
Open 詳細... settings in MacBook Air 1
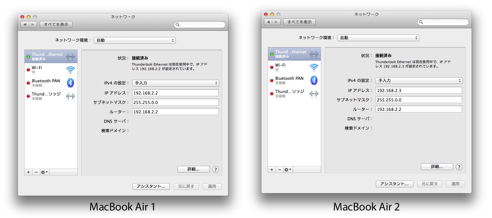(193, 169)
